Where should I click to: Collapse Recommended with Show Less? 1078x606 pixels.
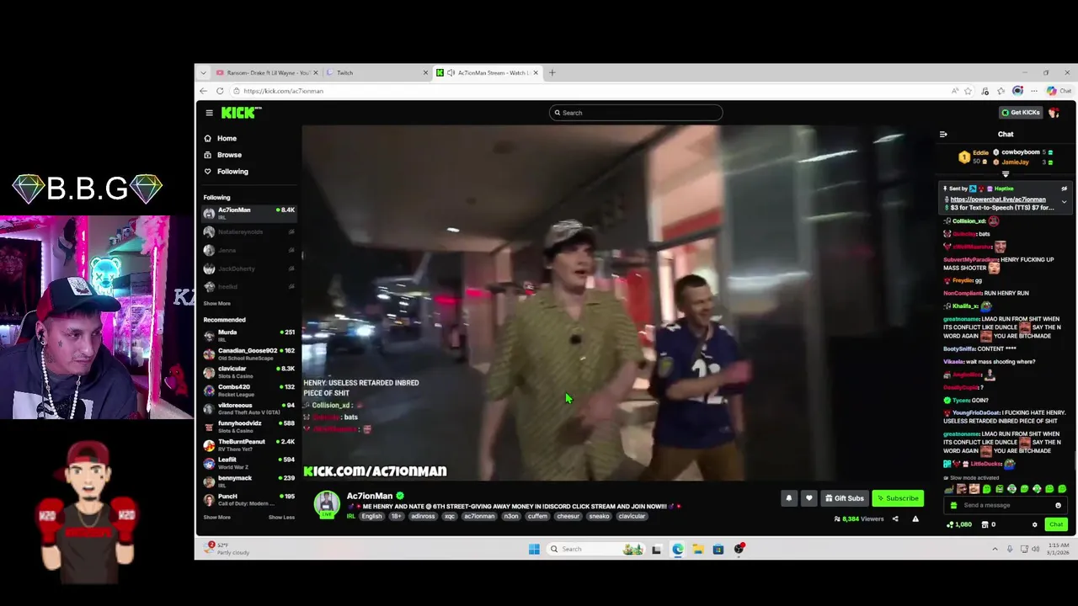point(281,518)
